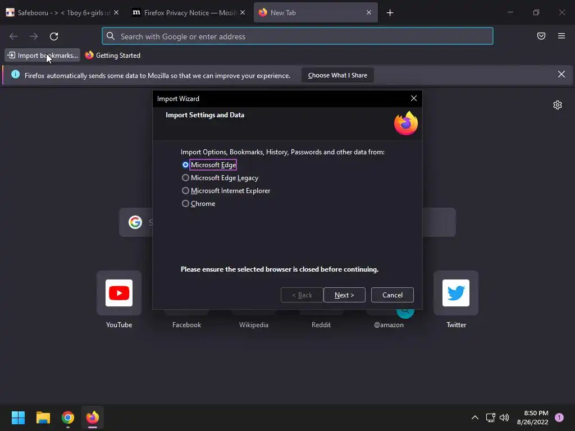Click the Google logo in search box
575x431 pixels.
pos(135,222)
